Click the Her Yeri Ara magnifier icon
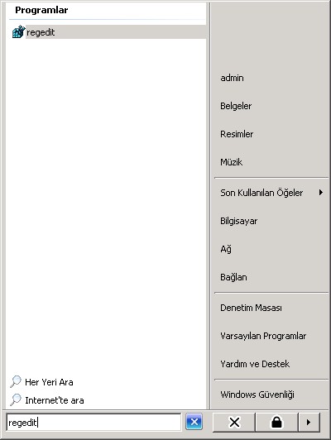The image size is (331, 440). point(16,381)
